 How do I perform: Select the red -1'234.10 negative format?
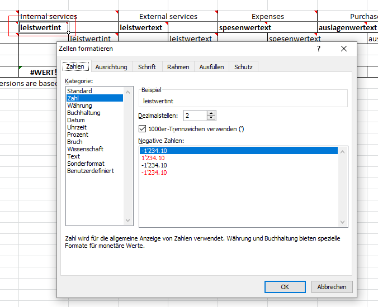[154, 172]
